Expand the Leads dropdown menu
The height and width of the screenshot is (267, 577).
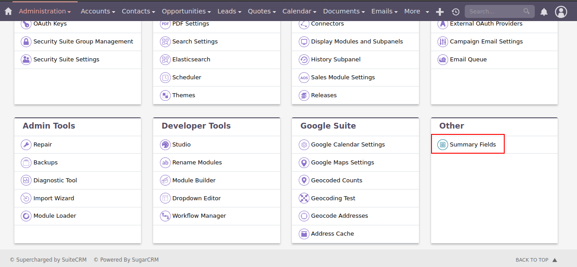click(x=230, y=11)
